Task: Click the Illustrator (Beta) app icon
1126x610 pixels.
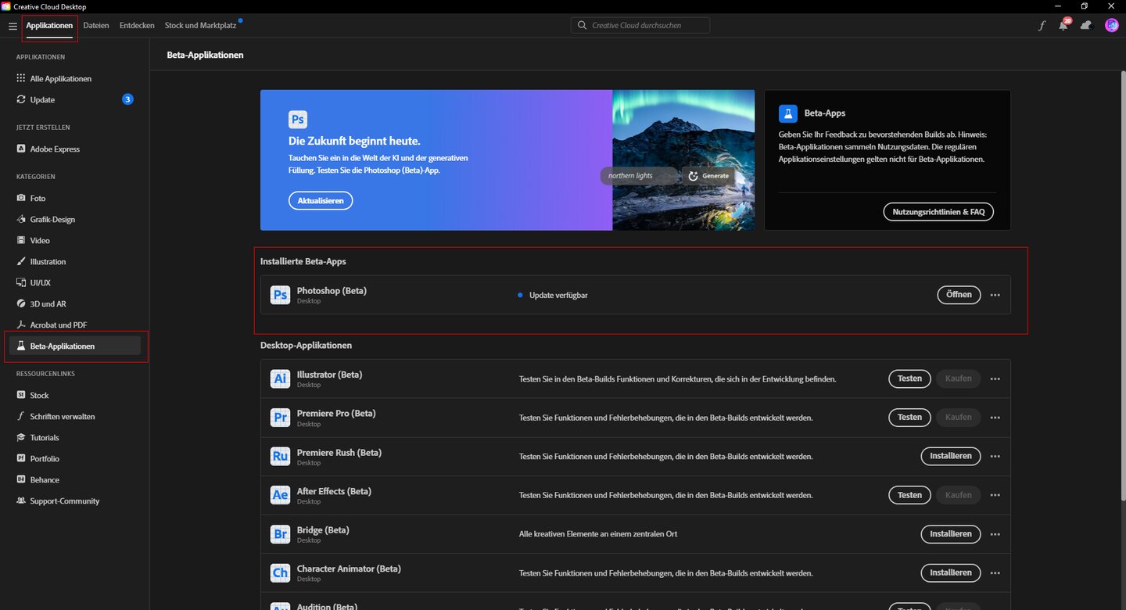Action: tap(280, 379)
